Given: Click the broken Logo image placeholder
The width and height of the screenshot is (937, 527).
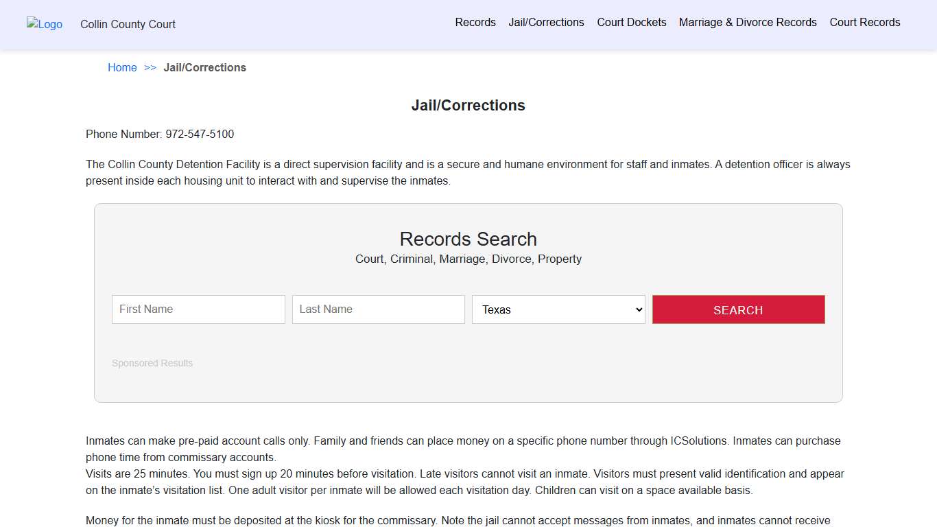Looking at the screenshot, I should coord(44,25).
